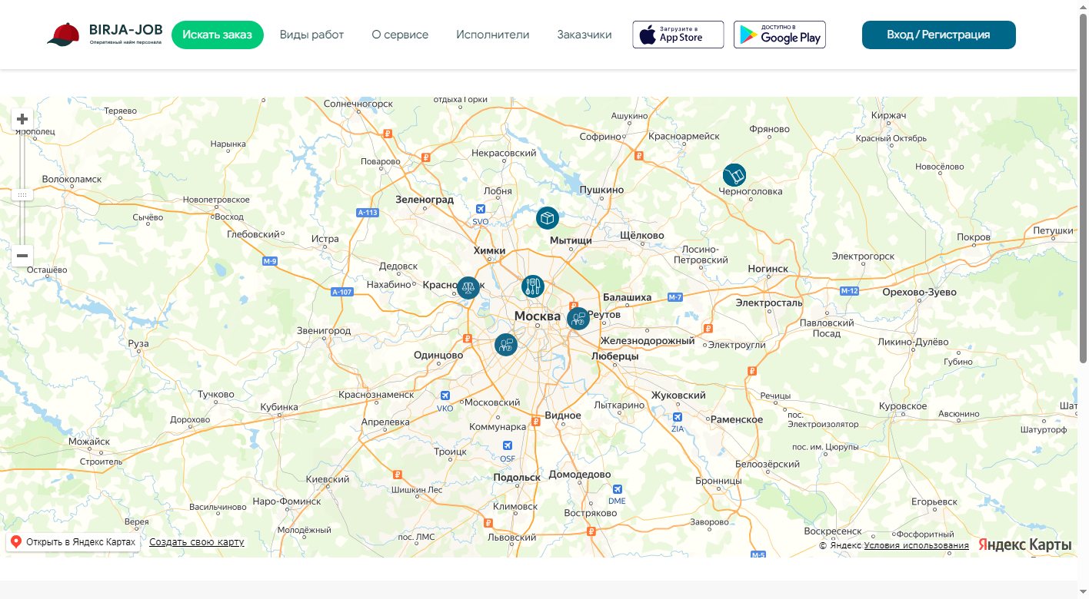Navigate to the Заказчики section
1089x599 pixels.
[x=584, y=35]
